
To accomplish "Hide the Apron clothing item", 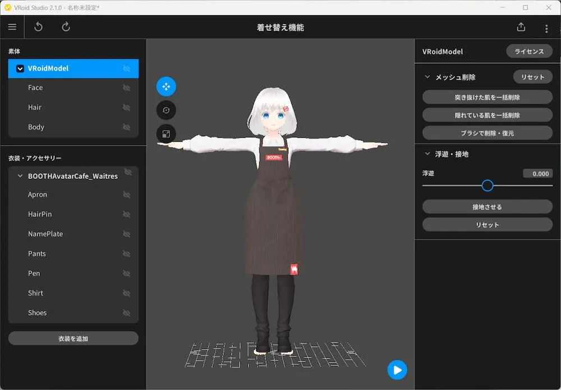I will tap(126, 195).
